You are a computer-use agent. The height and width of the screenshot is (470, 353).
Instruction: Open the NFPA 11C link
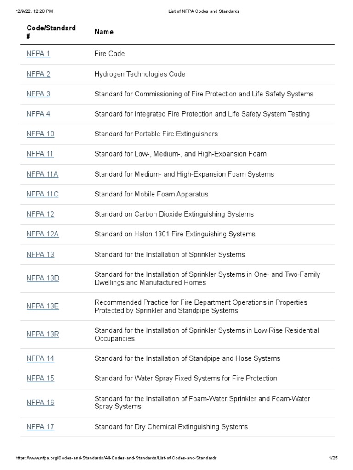coord(42,194)
